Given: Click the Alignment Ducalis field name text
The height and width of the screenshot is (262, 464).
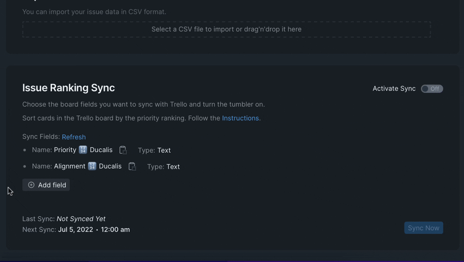Looking at the screenshot, I should tap(88, 166).
